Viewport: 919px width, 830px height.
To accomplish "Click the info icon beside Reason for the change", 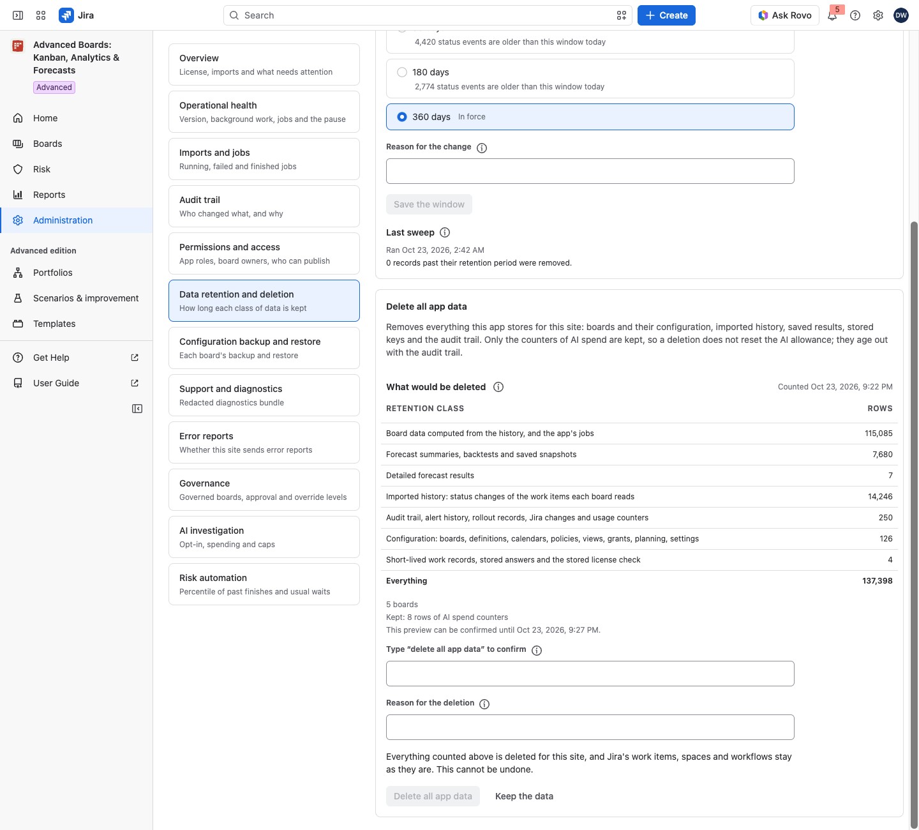I will click(482, 148).
